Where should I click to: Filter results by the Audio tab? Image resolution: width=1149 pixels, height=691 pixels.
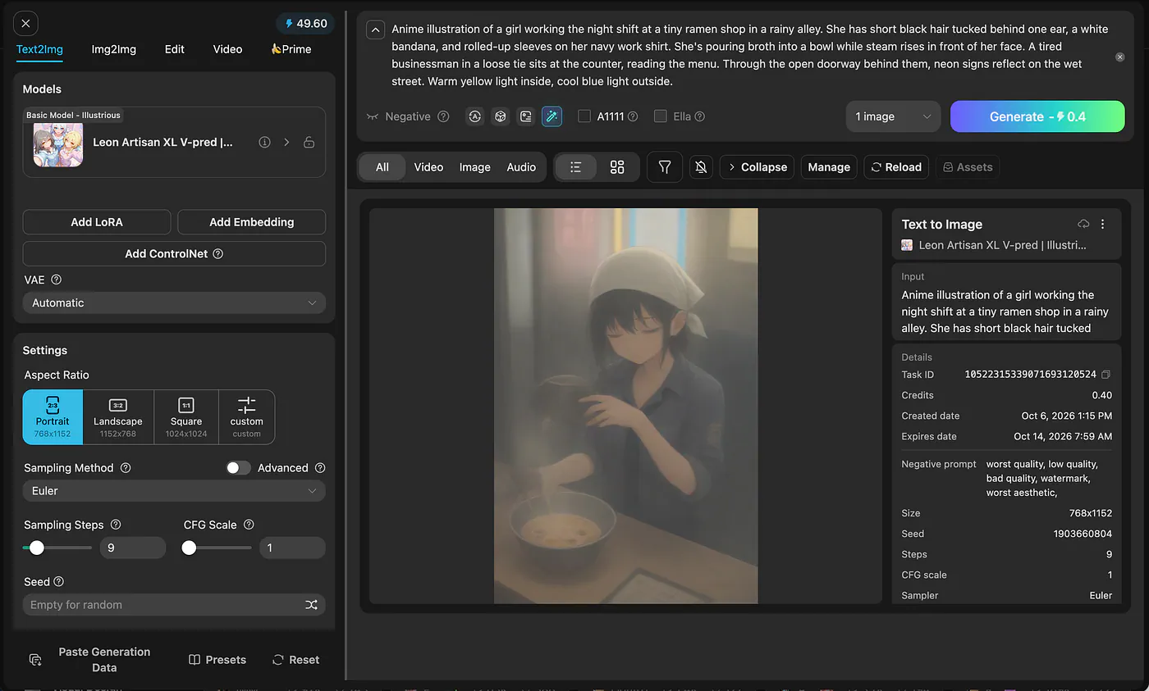tap(521, 167)
